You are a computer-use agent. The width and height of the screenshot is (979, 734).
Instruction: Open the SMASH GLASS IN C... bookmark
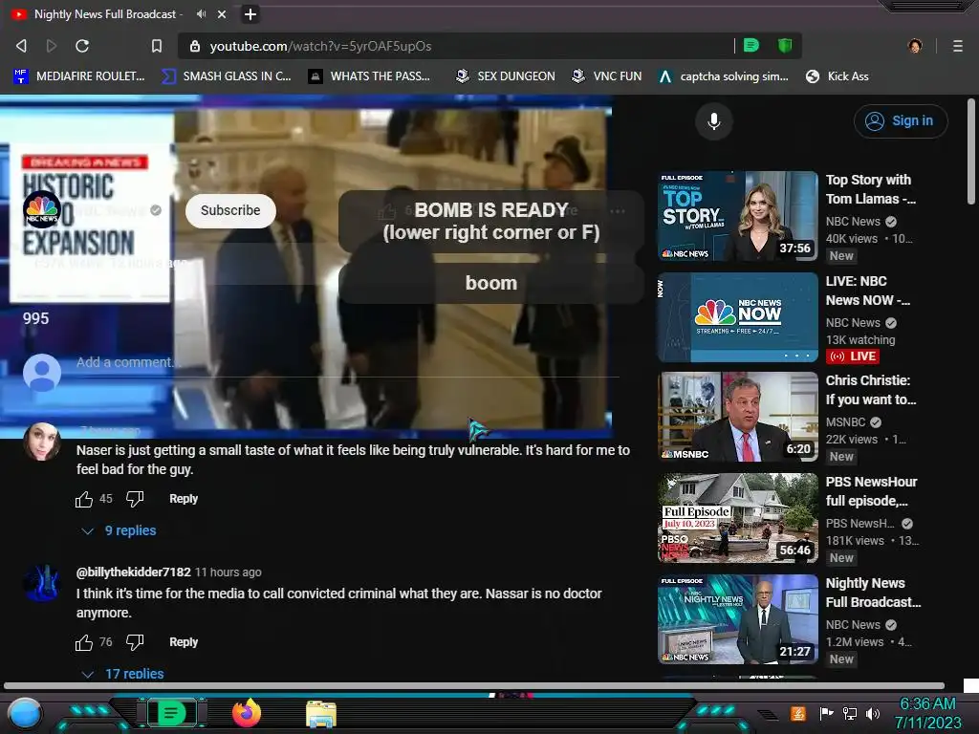(x=226, y=76)
